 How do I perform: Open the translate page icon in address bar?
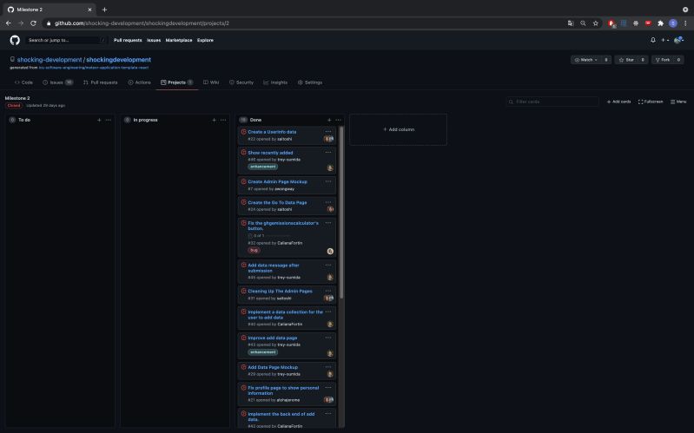pos(571,23)
